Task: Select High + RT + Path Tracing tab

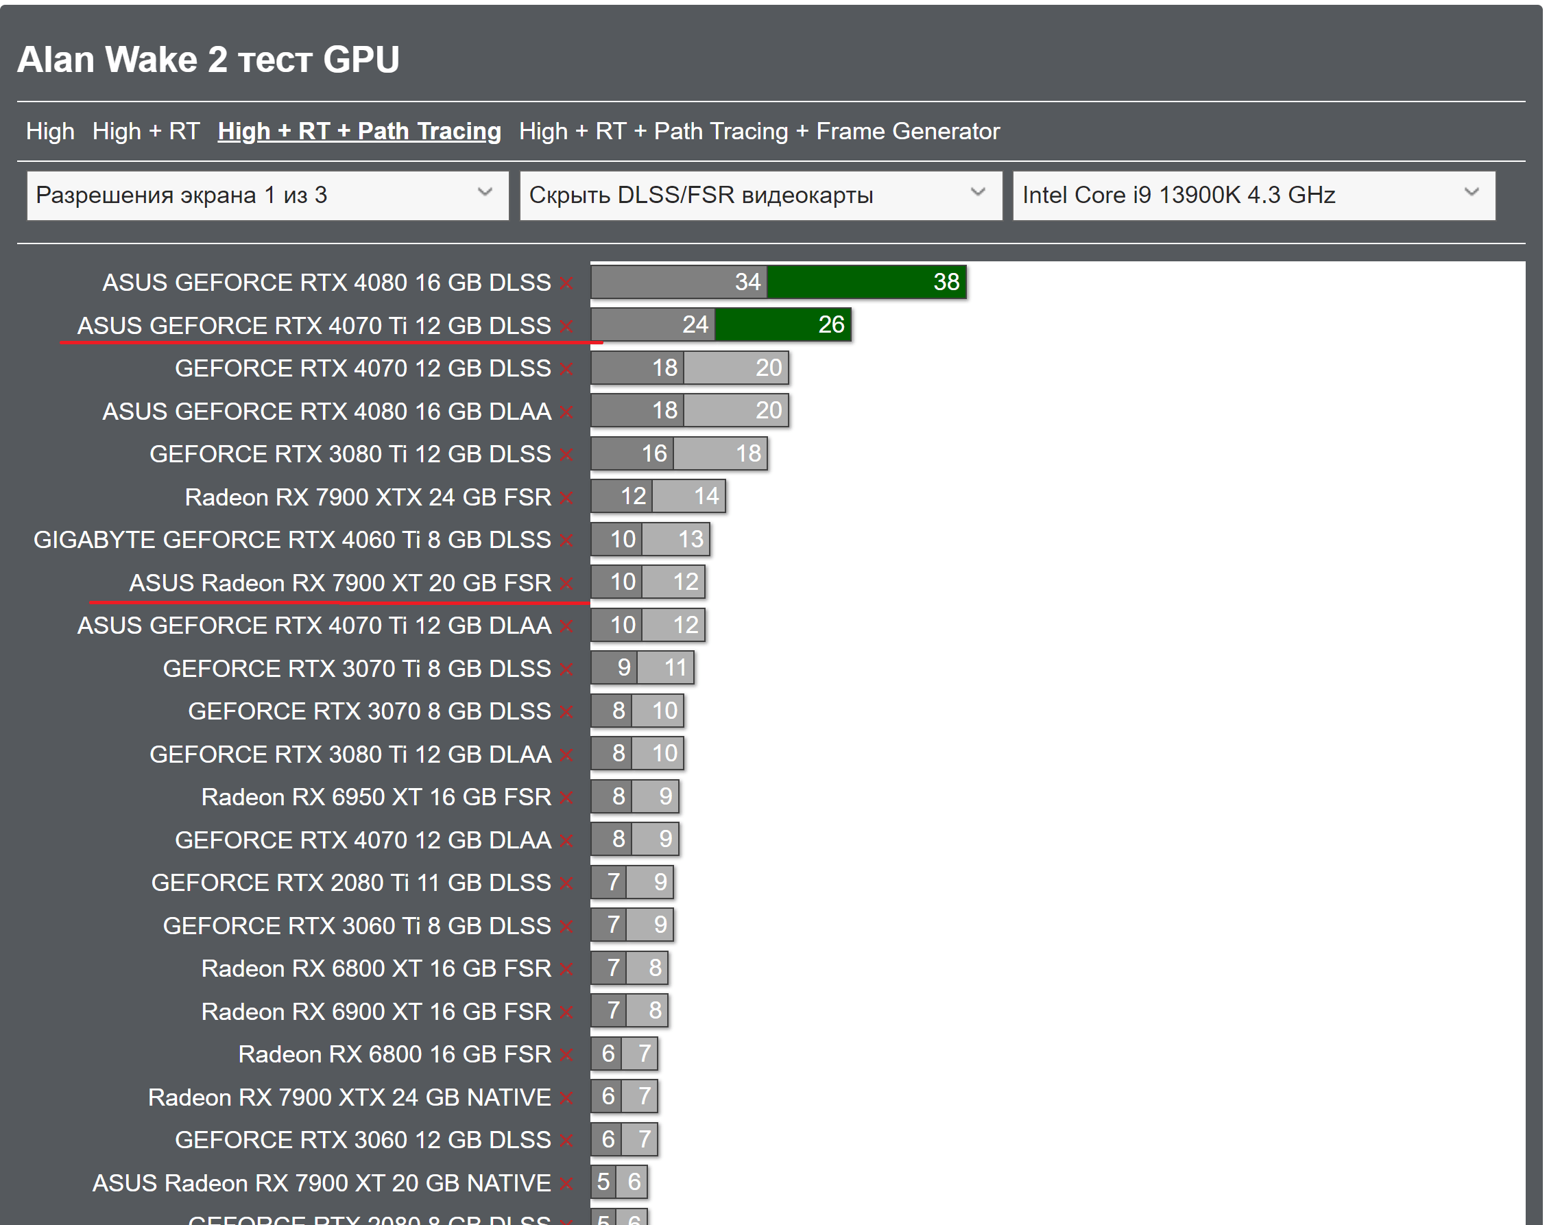Action: click(x=359, y=131)
